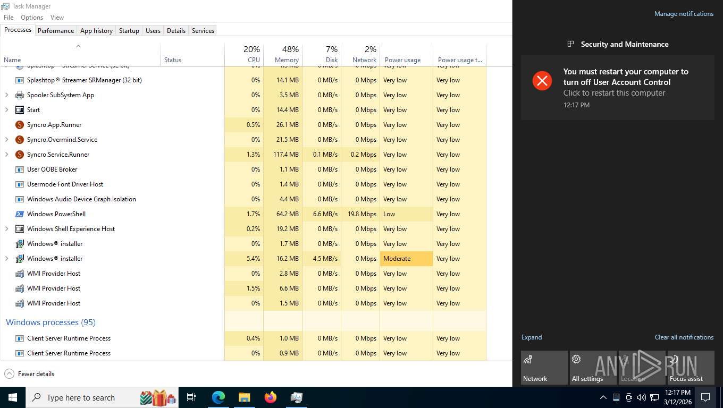Click the Syncro.Service.Runner icon
This screenshot has width=723, height=408.
click(20, 155)
